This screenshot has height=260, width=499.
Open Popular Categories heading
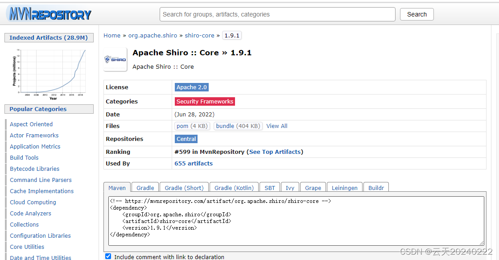click(49, 109)
